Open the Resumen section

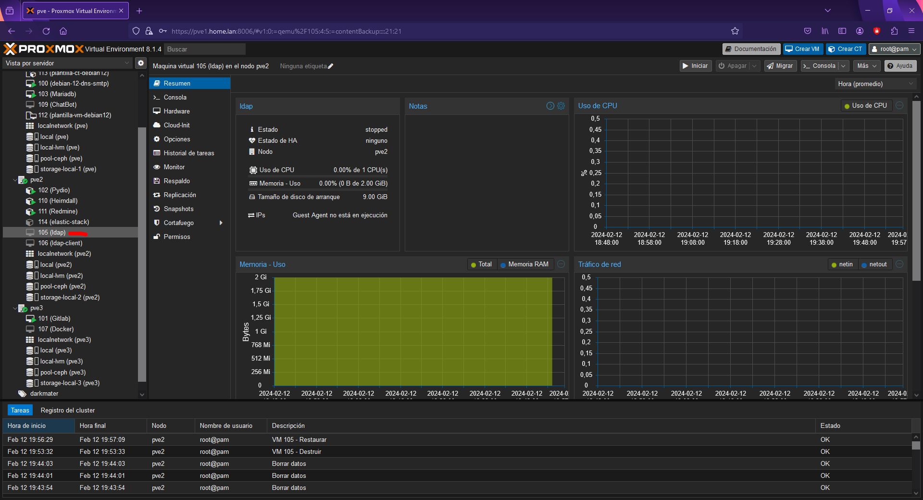click(189, 83)
